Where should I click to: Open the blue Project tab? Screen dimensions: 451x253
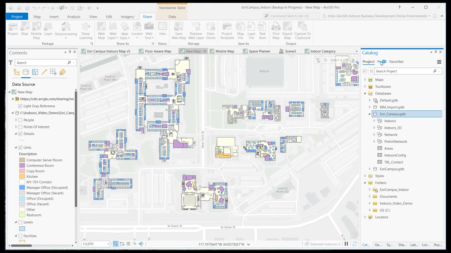[x=17, y=17]
